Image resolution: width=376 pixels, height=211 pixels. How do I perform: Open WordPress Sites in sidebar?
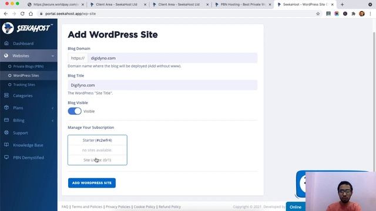(x=26, y=76)
